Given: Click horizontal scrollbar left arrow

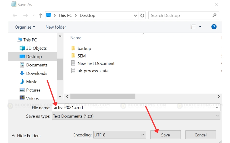Looking at the screenshot, I should 67,96.
